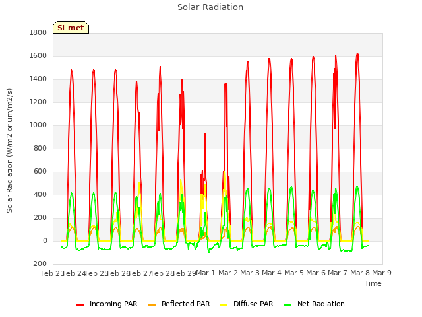Click the orange Reflected PAR legend swatch

pos(152,305)
